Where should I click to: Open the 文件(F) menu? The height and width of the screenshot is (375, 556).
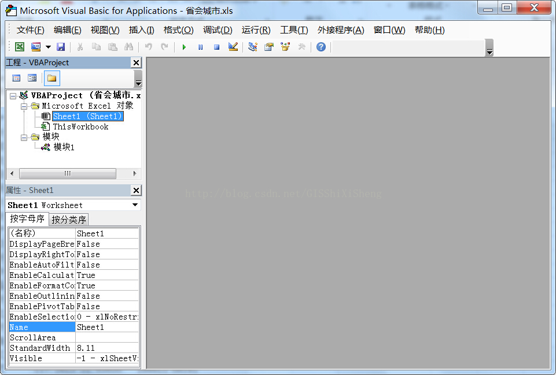click(x=30, y=30)
